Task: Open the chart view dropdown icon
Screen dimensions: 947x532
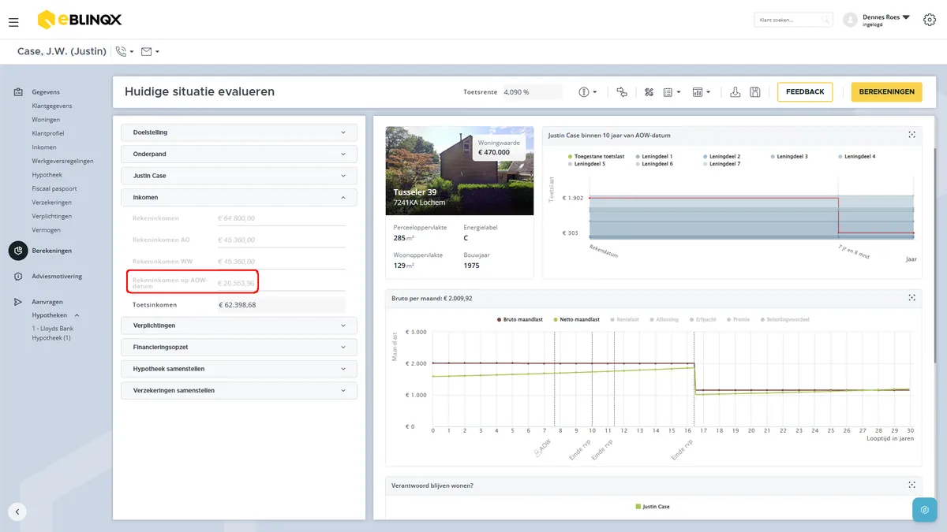Action: coord(701,92)
